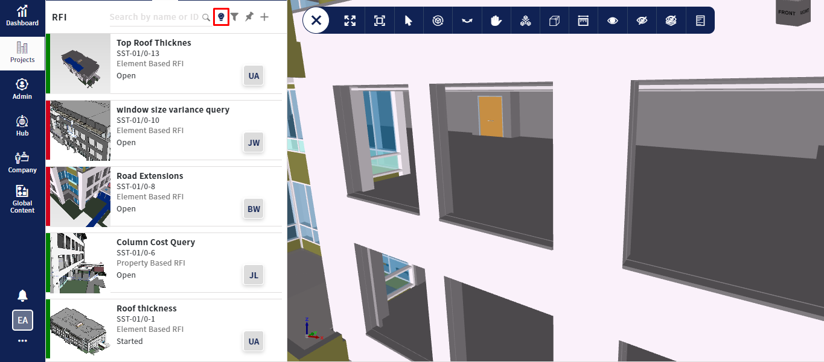Screen dimensions: 824x362
Task: Click the ID text 'SST-01/0-8'
Action: pyautogui.click(x=136, y=187)
